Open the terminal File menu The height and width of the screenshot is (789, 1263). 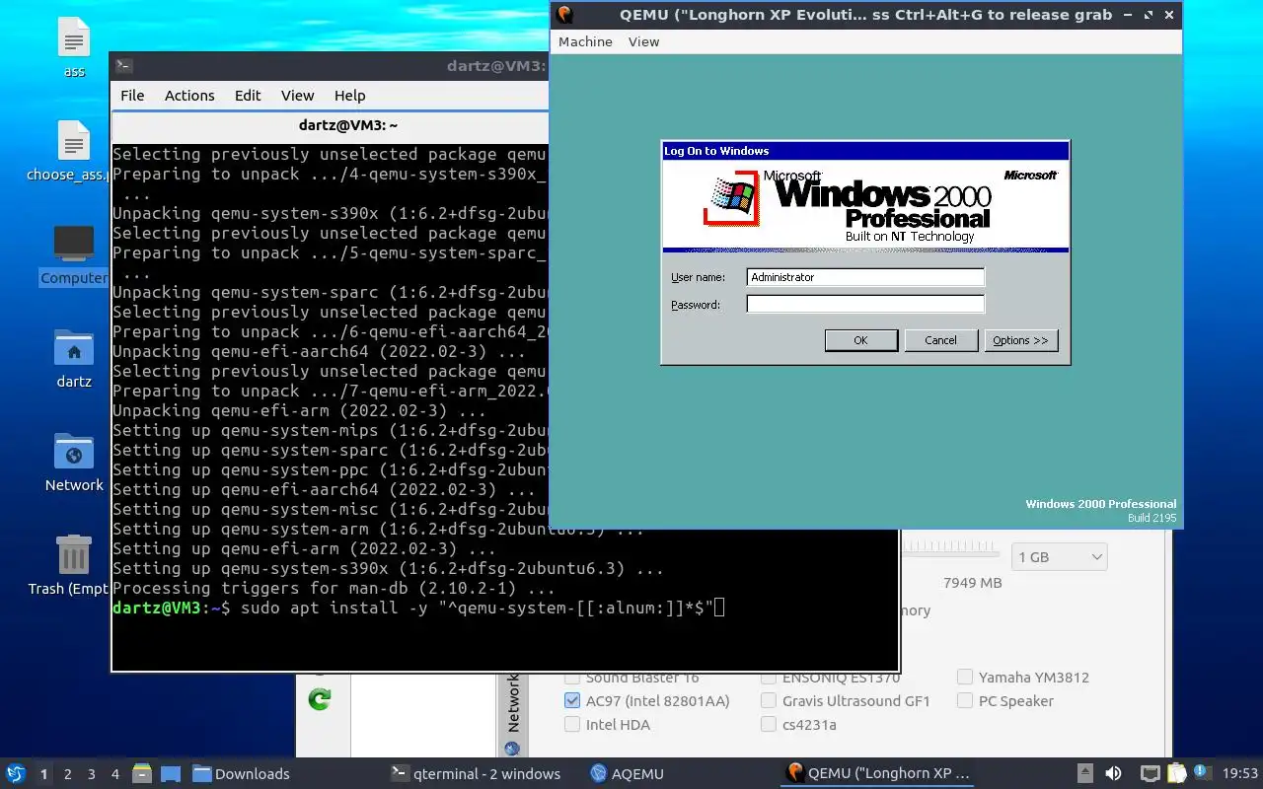point(132,96)
